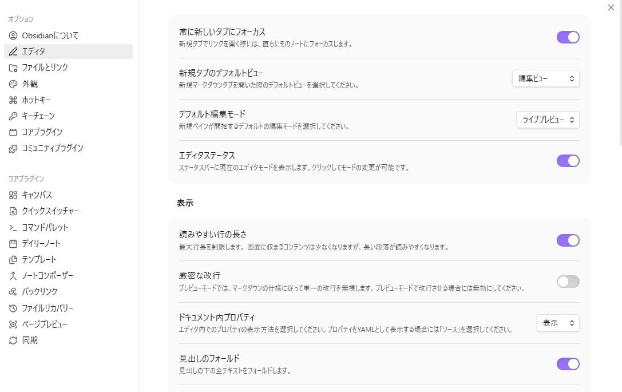Select the pencil icon next to エディタ
622x392 pixels.
click(x=13, y=51)
